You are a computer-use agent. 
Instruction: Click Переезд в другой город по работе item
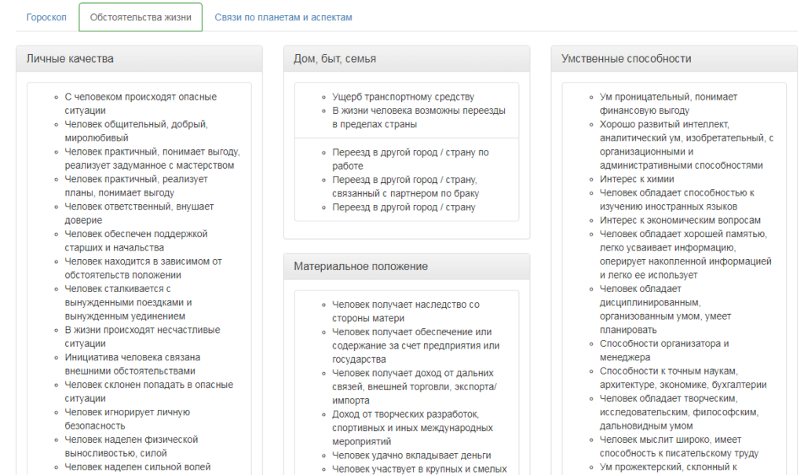coord(410,159)
